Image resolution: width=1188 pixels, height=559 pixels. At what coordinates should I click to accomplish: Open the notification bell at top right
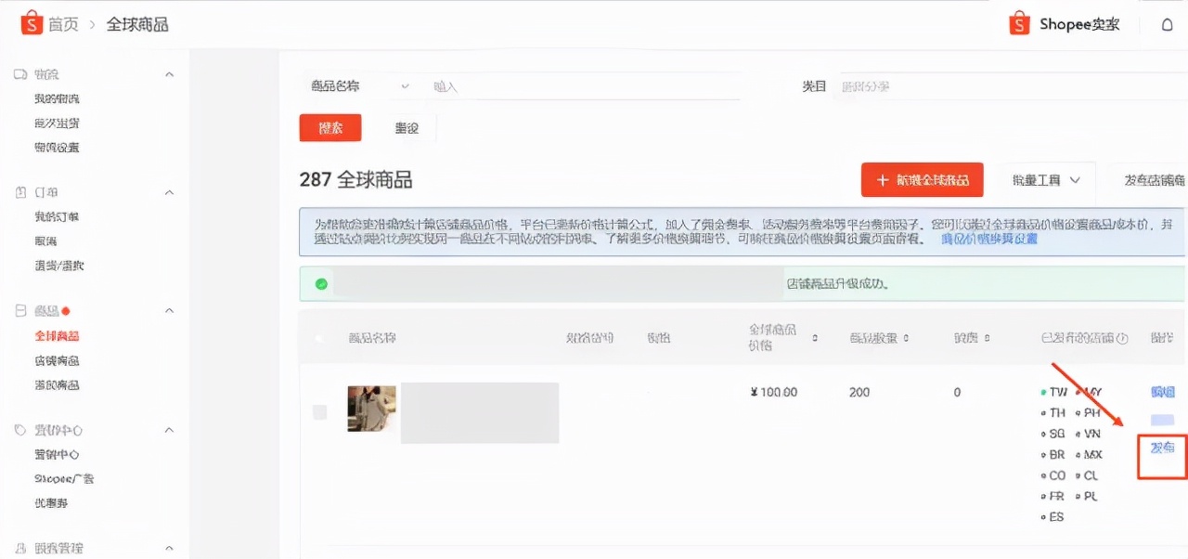point(1167,24)
